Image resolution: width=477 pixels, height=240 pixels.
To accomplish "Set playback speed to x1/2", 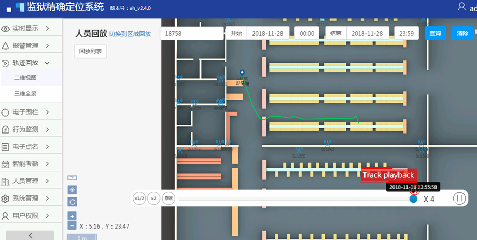I will coord(139,199).
